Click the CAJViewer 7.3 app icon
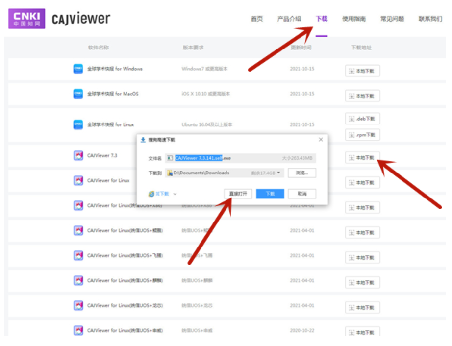This screenshot has height=346, width=452. [78, 155]
